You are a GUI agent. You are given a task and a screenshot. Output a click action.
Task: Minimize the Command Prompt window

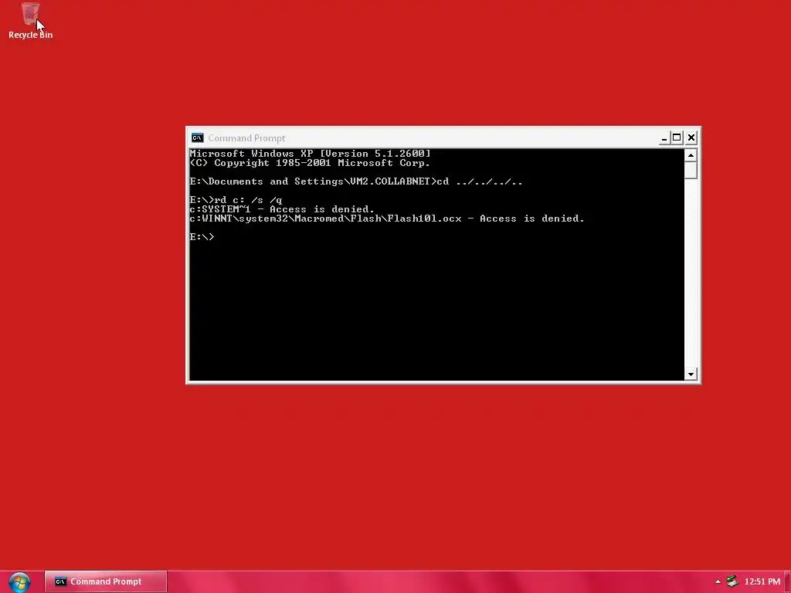[x=664, y=137]
